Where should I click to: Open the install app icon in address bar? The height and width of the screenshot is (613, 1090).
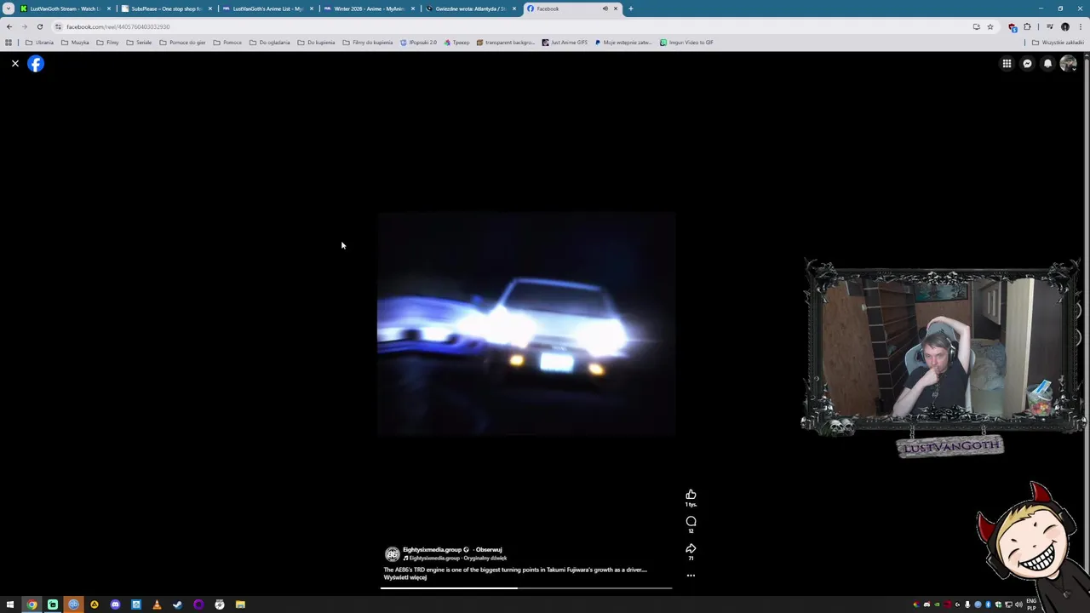click(x=976, y=26)
